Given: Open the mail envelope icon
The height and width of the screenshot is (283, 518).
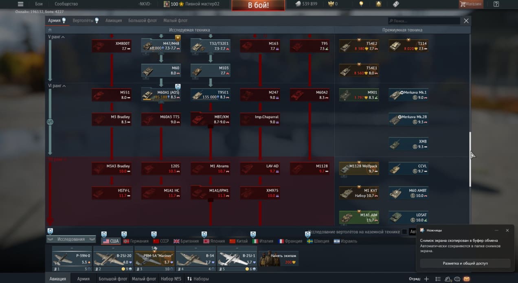Looking at the screenshot, I should click(467, 279).
